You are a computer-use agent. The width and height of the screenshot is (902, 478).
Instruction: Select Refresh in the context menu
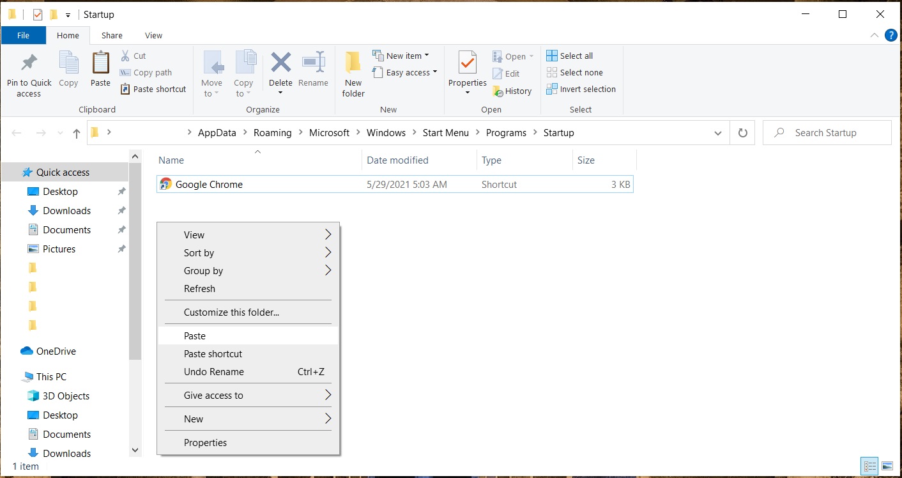pyautogui.click(x=248, y=288)
